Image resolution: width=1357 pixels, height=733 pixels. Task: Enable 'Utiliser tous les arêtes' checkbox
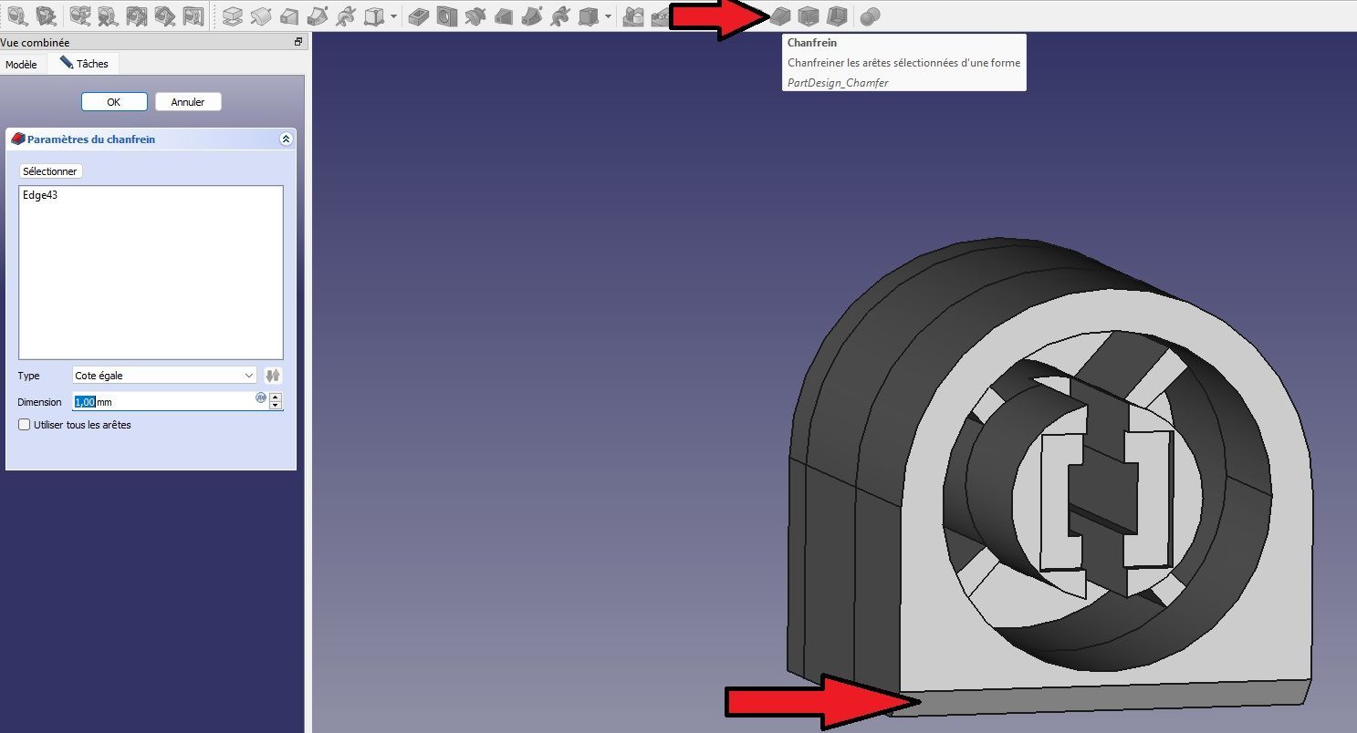25,425
